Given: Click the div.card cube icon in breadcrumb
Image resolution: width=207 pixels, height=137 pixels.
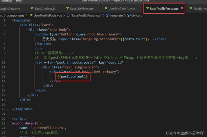Looking at the screenshot, I should (129, 15).
